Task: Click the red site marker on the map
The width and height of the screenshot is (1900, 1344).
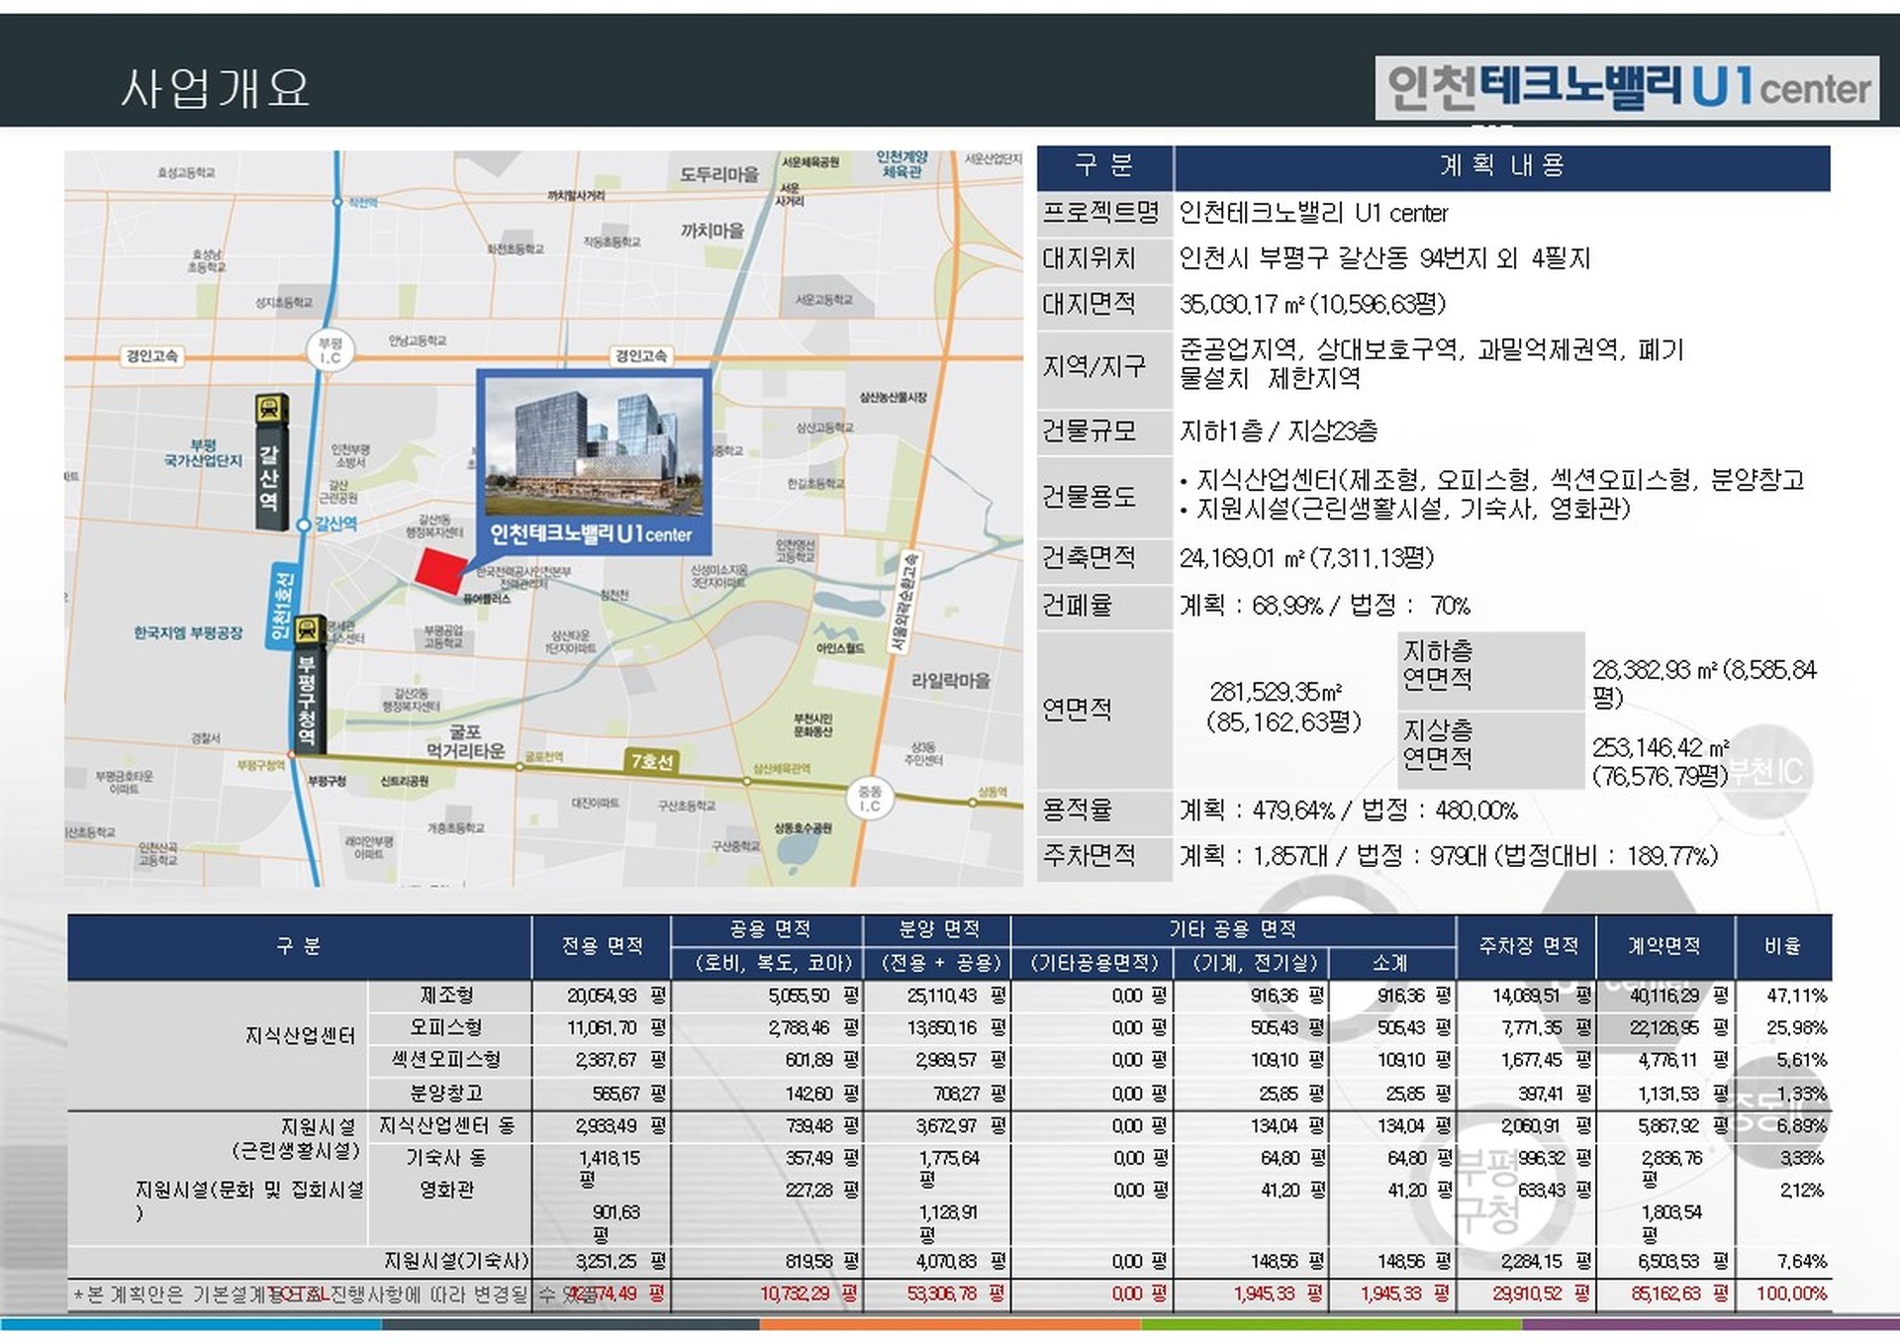Action: [x=439, y=570]
